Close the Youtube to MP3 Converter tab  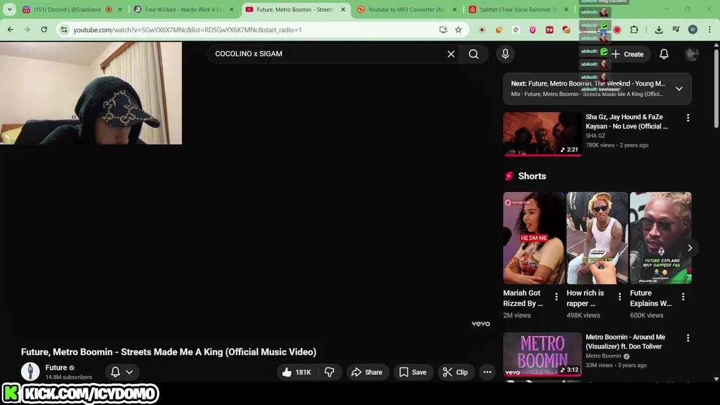pos(454,10)
